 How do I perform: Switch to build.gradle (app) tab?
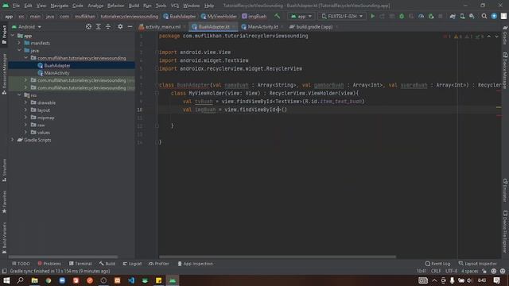(313, 27)
